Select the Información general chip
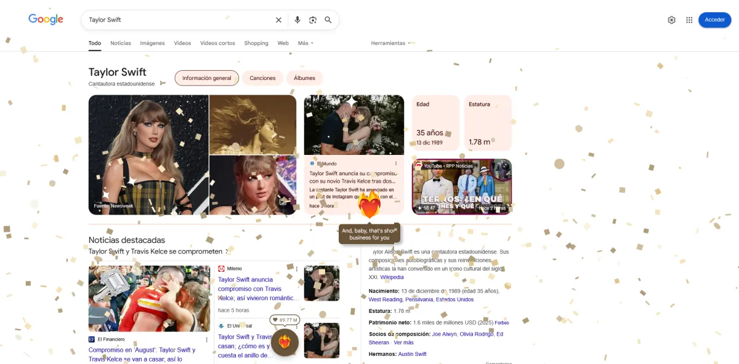Screen dimensions: 739x364 click(207, 78)
